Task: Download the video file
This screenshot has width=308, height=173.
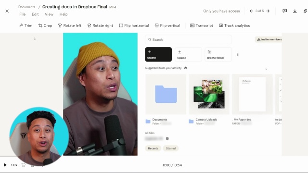Action: click(295, 11)
